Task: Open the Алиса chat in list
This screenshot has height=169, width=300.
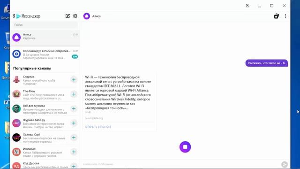Action: [45, 38]
